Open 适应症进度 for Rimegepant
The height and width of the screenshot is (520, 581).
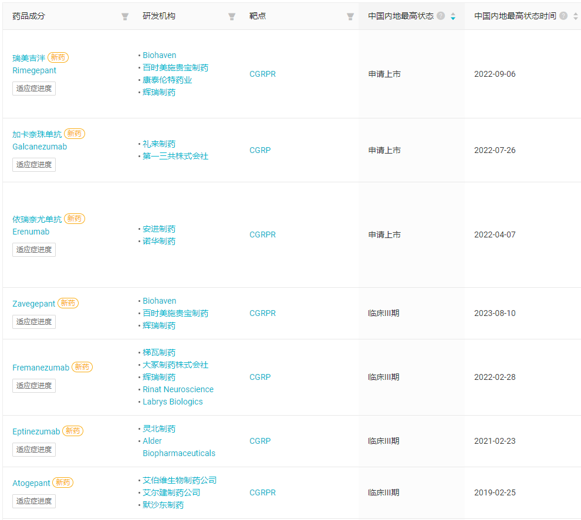[34, 89]
